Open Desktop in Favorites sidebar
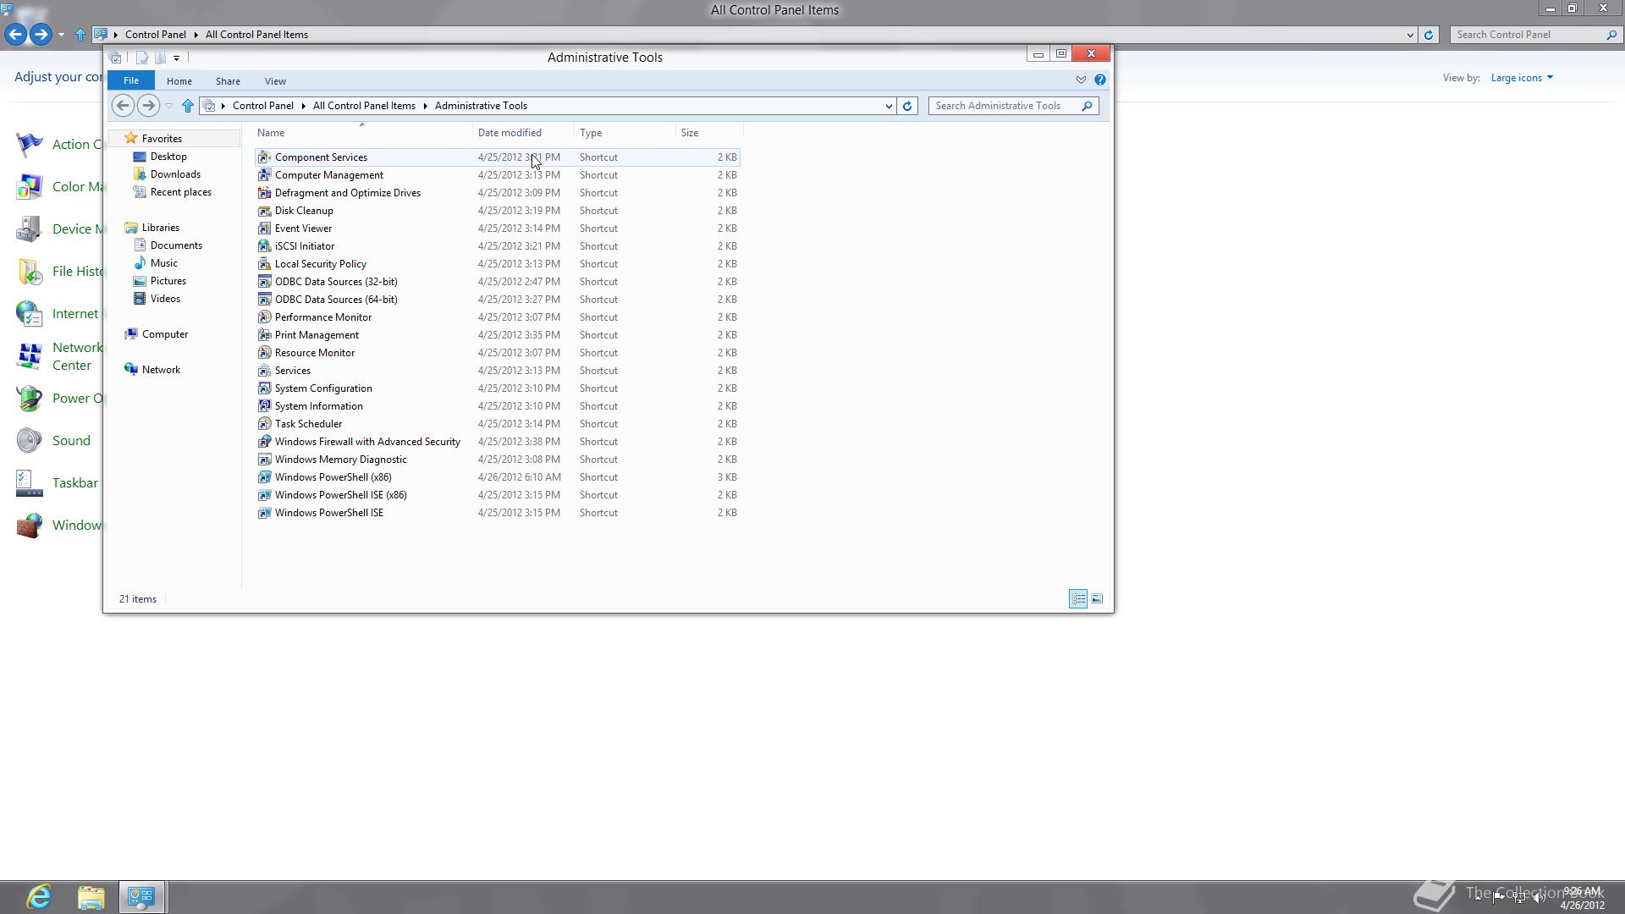1625x914 pixels. tap(168, 157)
